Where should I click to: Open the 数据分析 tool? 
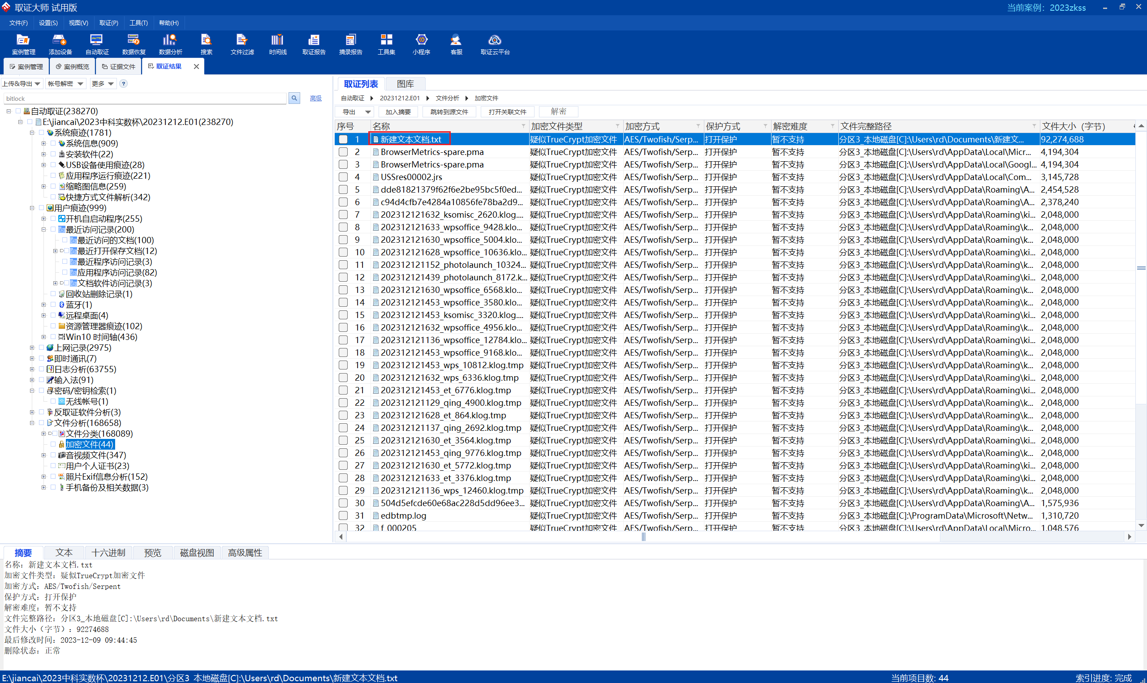[x=170, y=44]
